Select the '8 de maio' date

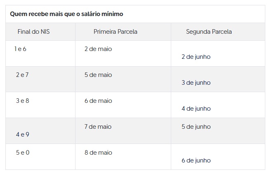click(98, 153)
